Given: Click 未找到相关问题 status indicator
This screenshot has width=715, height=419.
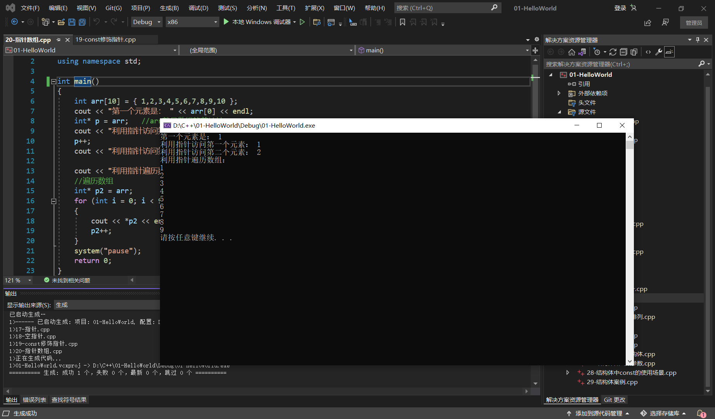Looking at the screenshot, I should click(x=67, y=280).
